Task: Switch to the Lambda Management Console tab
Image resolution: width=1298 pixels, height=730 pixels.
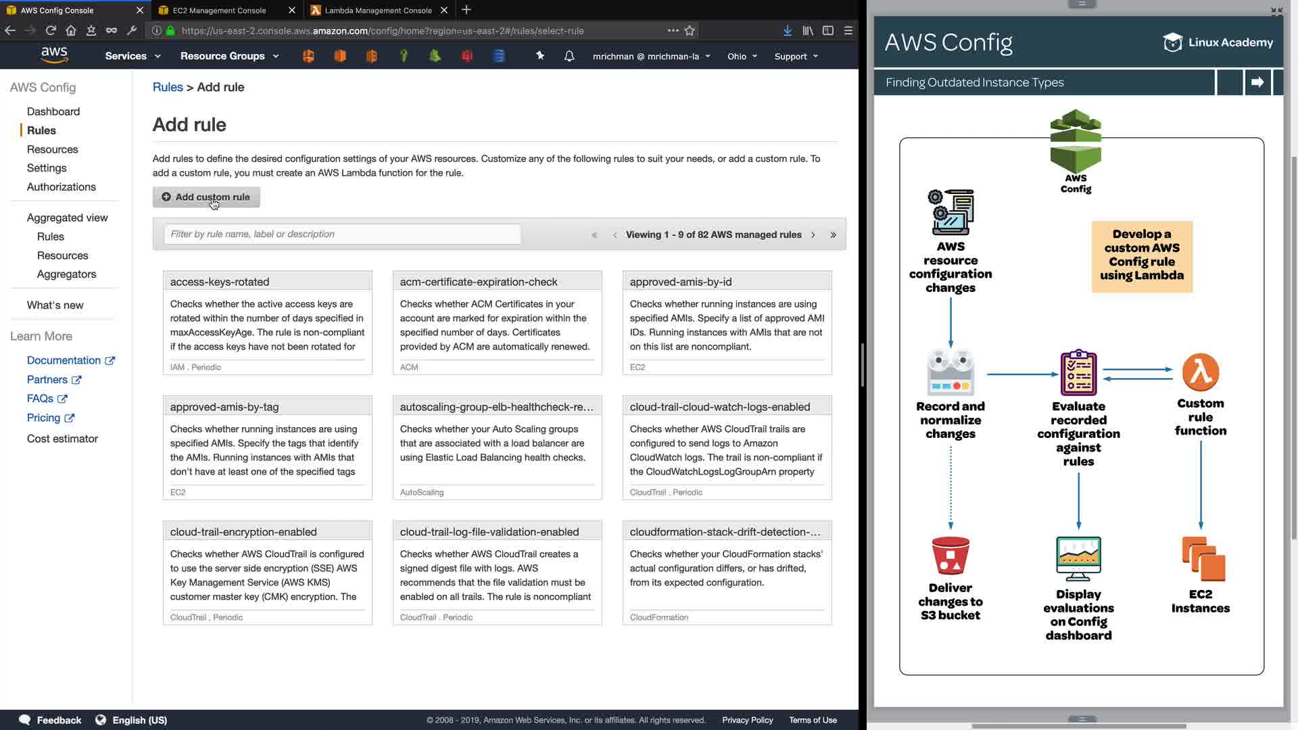Action: click(x=378, y=10)
